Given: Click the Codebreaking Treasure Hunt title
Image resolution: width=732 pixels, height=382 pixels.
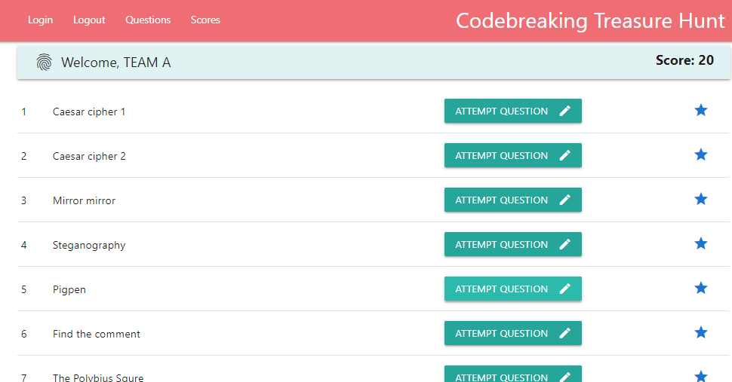Looking at the screenshot, I should tap(591, 21).
